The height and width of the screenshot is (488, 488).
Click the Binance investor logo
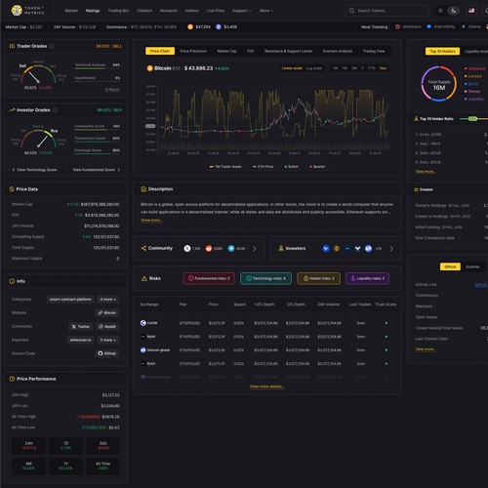tap(337, 248)
